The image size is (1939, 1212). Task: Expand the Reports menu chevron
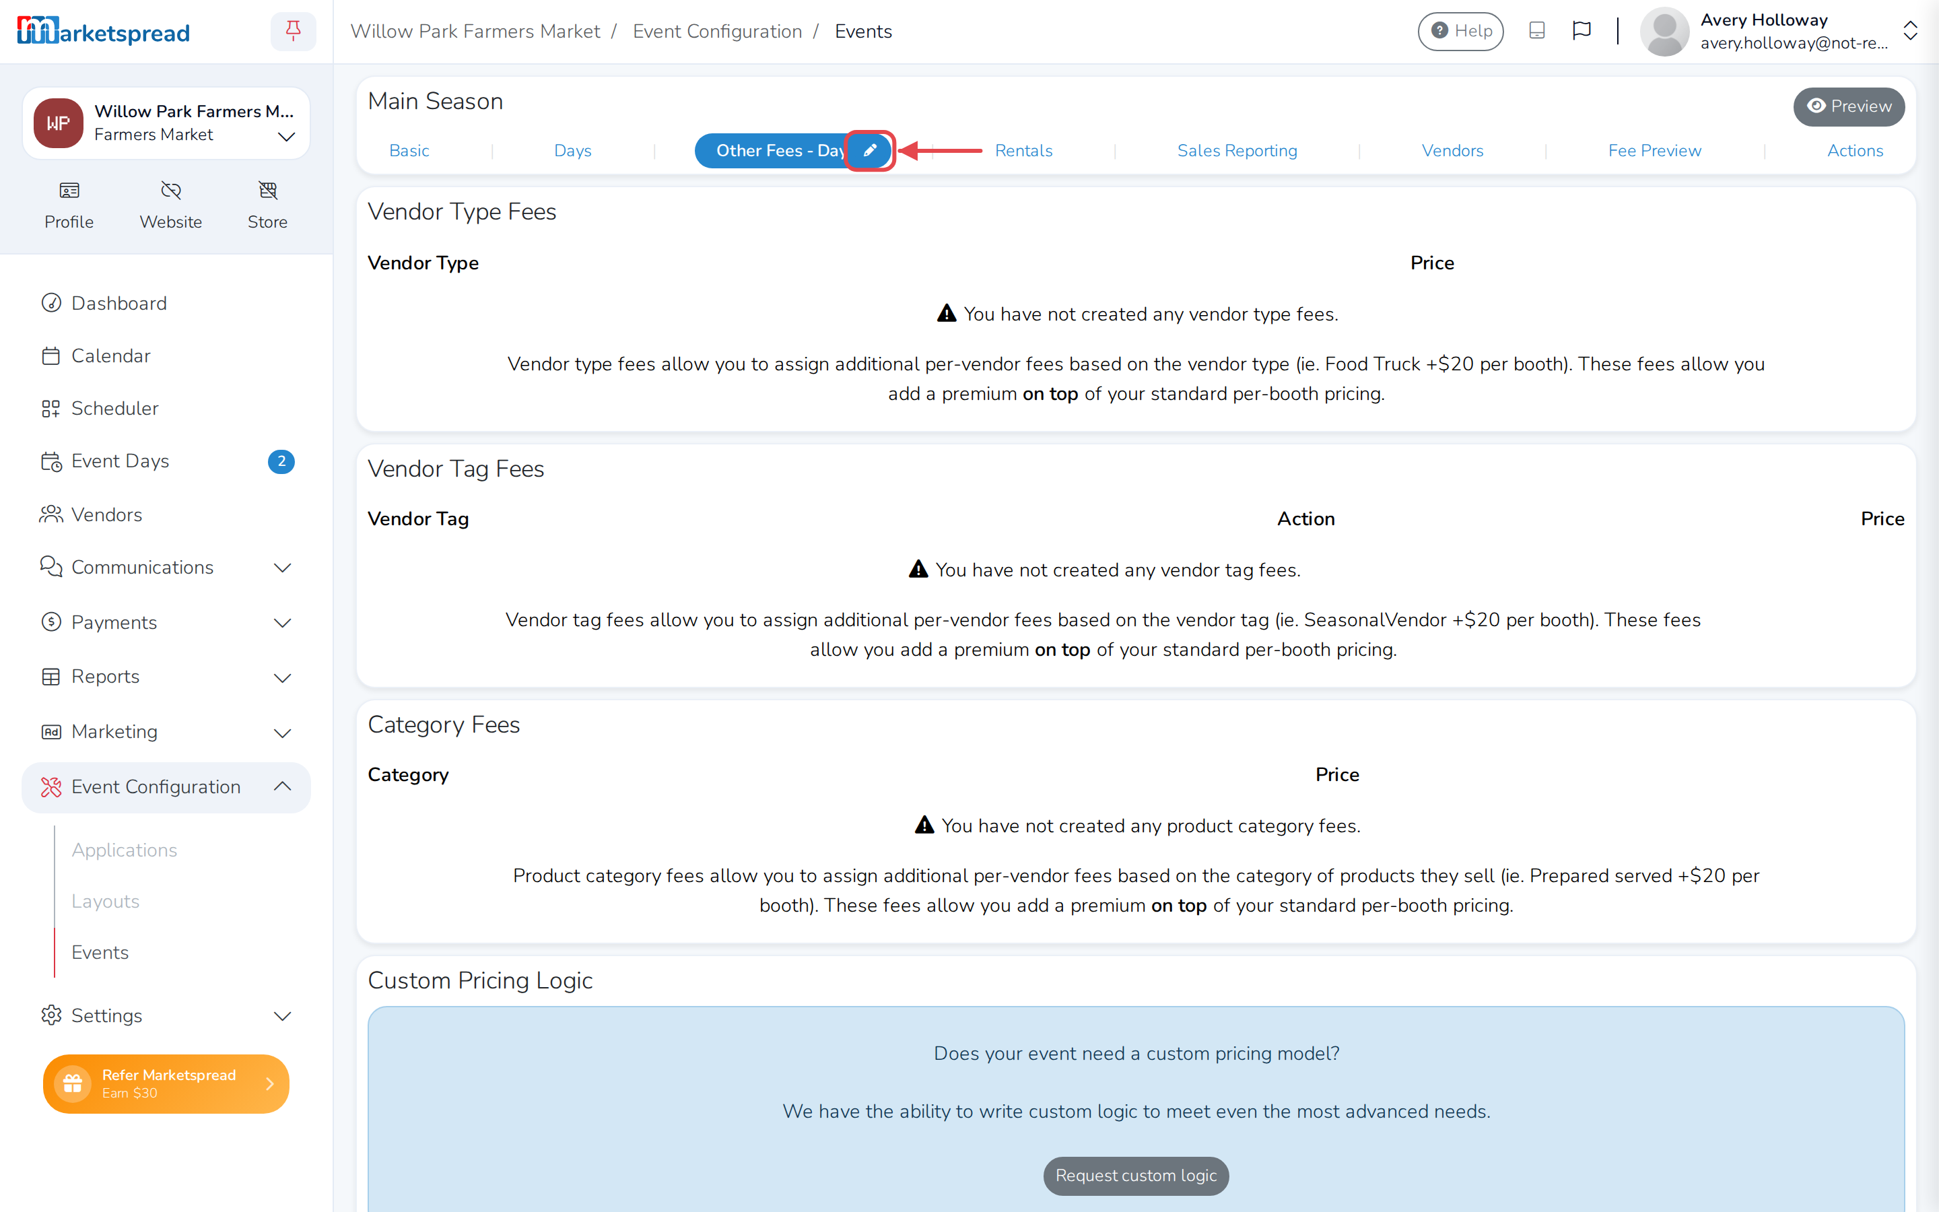point(282,678)
